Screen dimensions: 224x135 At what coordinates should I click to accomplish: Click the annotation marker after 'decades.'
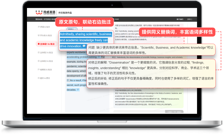78,90
